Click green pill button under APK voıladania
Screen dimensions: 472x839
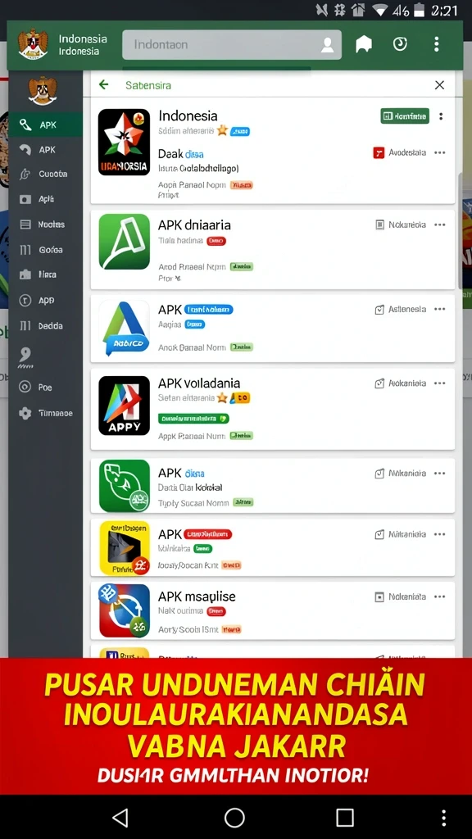193,419
